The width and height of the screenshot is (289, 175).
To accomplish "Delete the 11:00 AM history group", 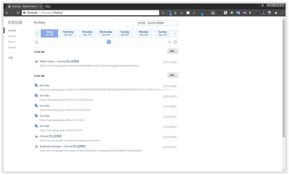I will (173, 51).
